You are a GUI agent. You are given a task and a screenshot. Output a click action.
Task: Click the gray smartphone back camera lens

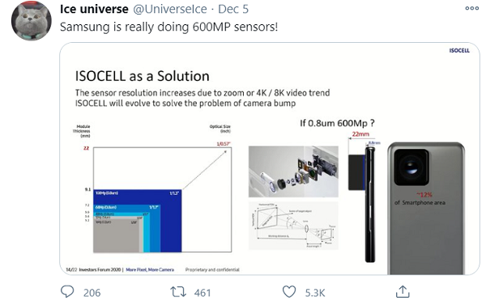pyautogui.click(x=411, y=167)
